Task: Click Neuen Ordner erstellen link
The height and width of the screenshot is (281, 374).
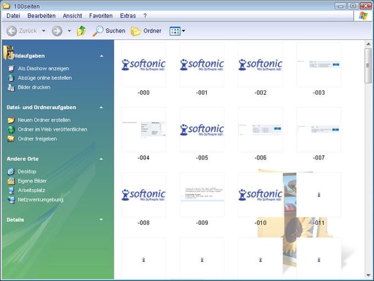Action: pos(44,120)
